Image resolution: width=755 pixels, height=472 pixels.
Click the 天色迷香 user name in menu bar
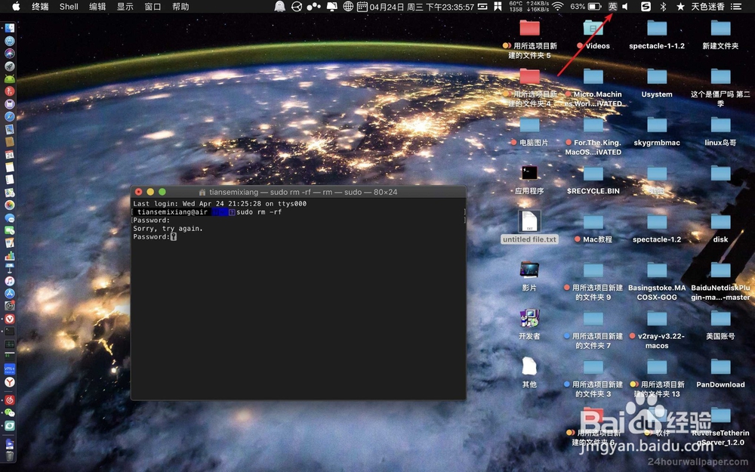[708, 6]
